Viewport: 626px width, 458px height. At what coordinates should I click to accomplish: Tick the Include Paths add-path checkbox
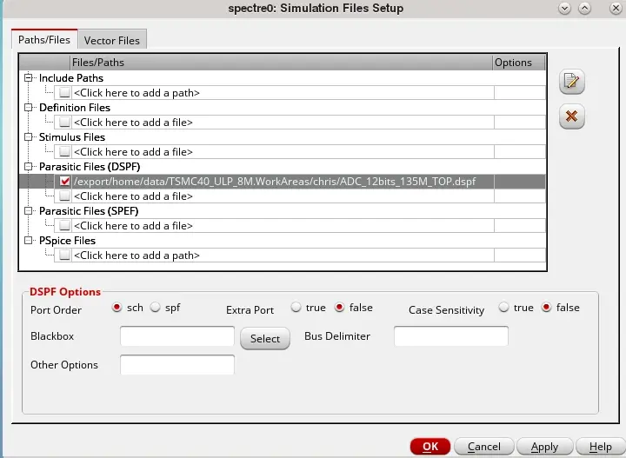[64, 93]
